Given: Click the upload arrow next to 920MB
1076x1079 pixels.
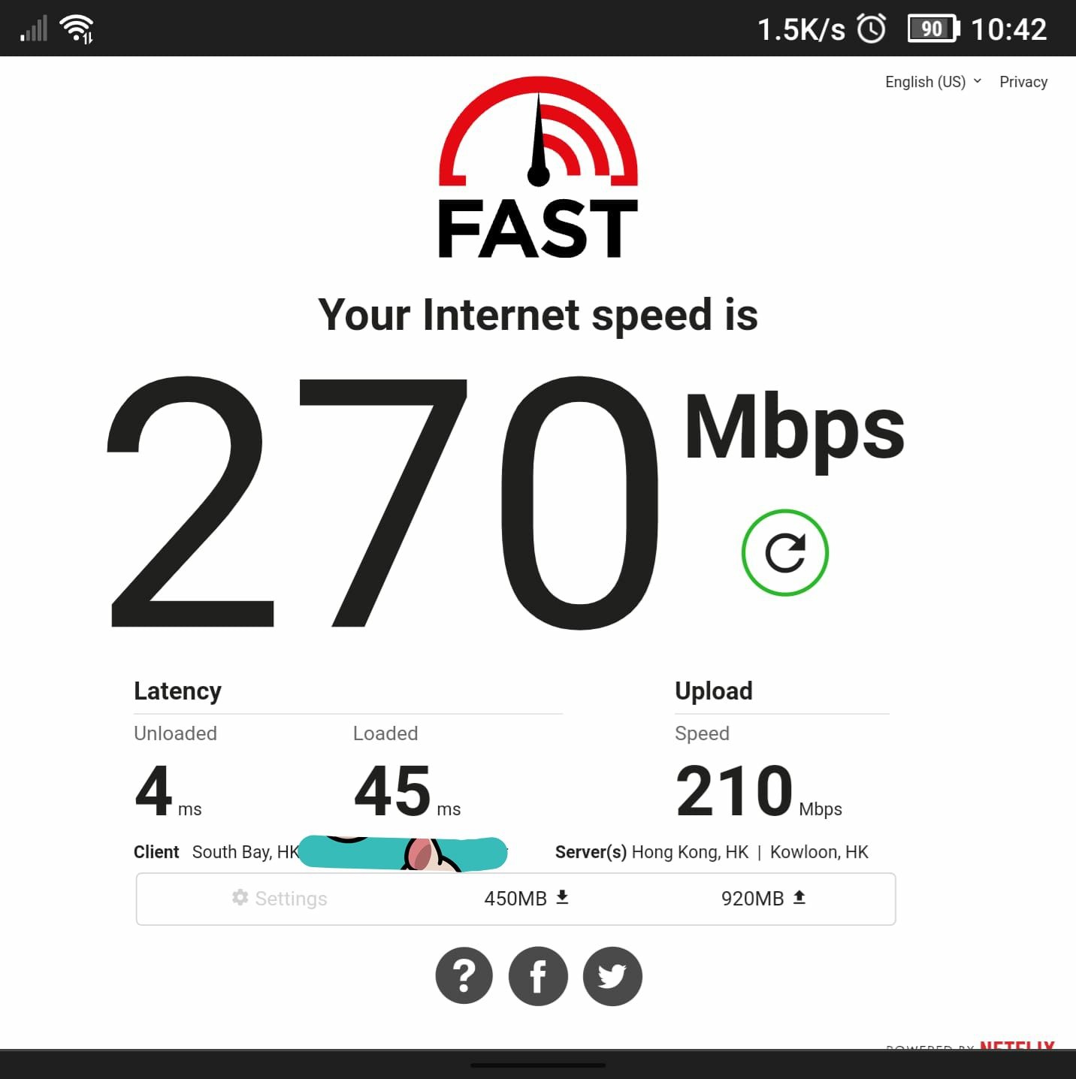Looking at the screenshot, I should tap(799, 896).
